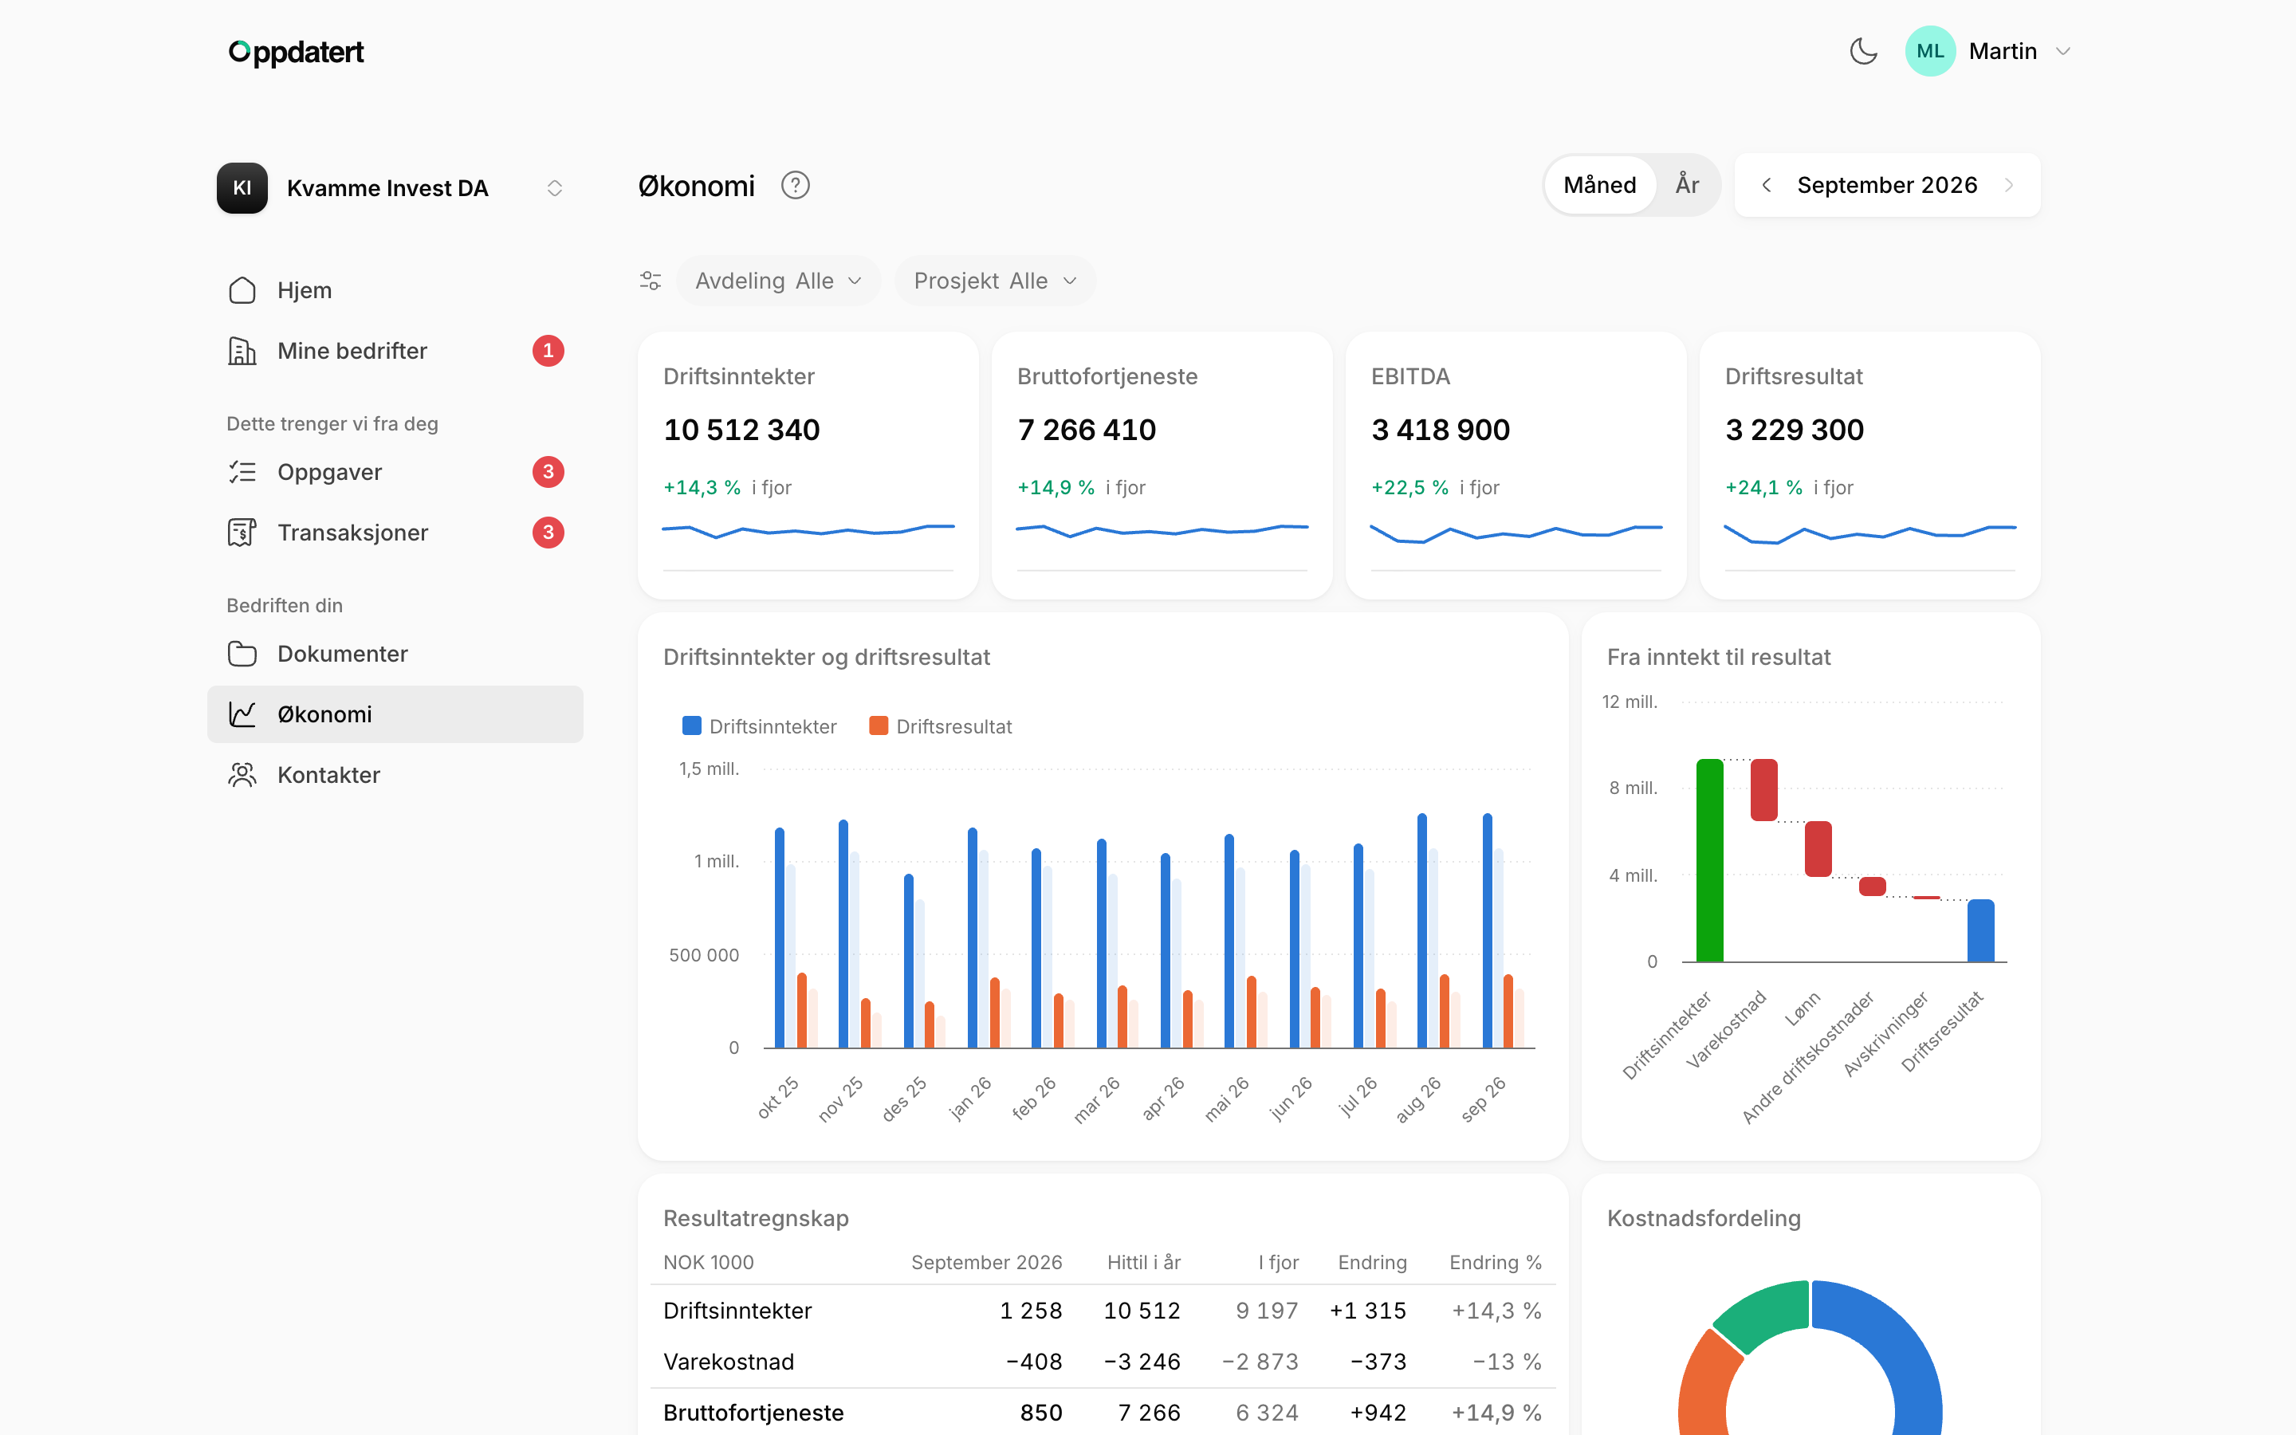Switch period view to År
Screen dimensions: 2296x1435
point(1687,185)
